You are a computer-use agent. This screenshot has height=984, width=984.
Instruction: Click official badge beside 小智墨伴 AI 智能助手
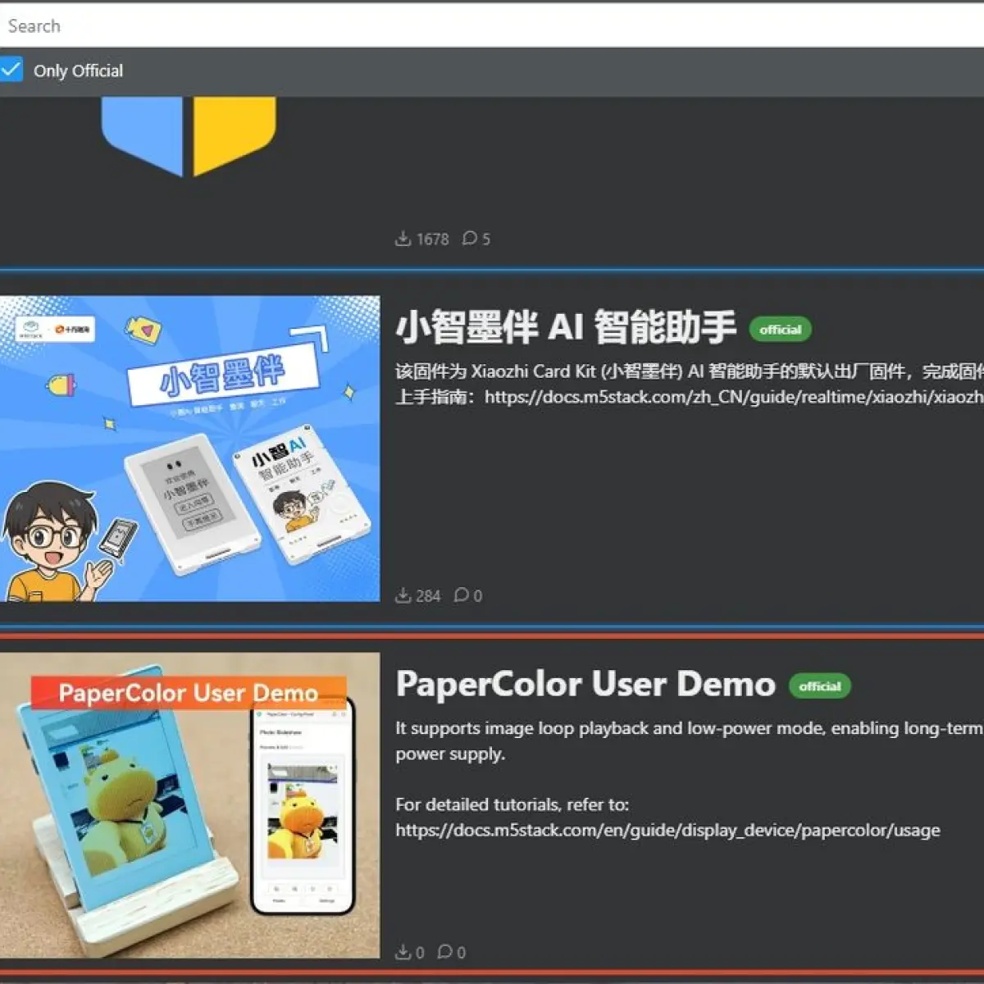(x=780, y=330)
